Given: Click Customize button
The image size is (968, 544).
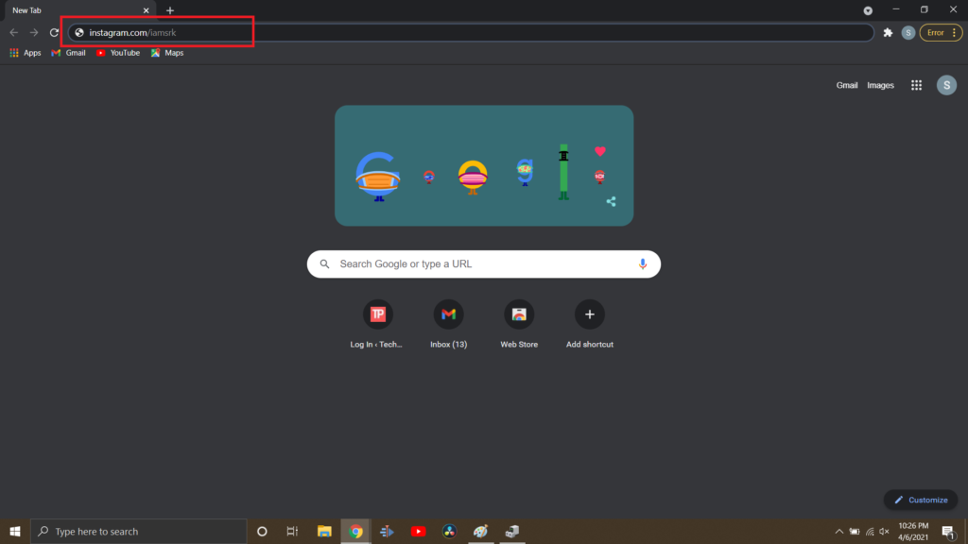Looking at the screenshot, I should click(921, 500).
